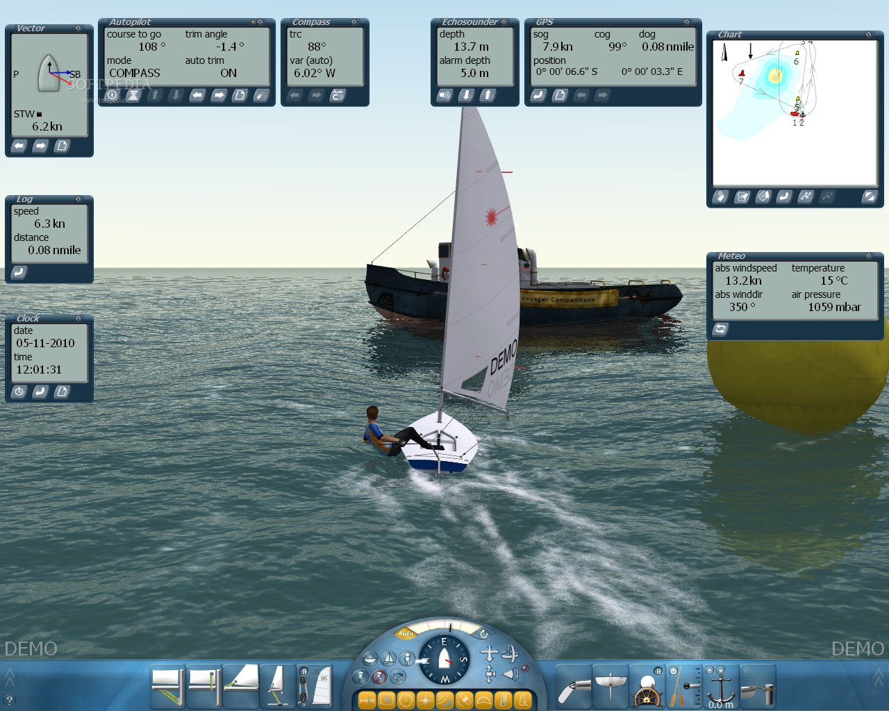Click the help question mark button
Screen dimensions: 889x711
(9, 701)
